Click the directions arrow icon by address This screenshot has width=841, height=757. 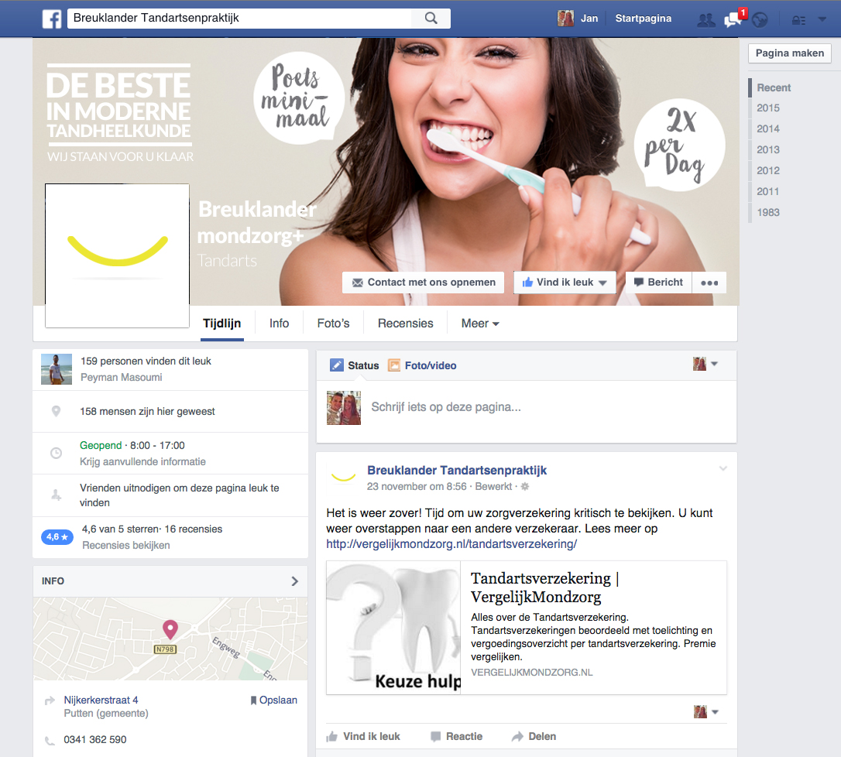pyautogui.click(x=50, y=700)
